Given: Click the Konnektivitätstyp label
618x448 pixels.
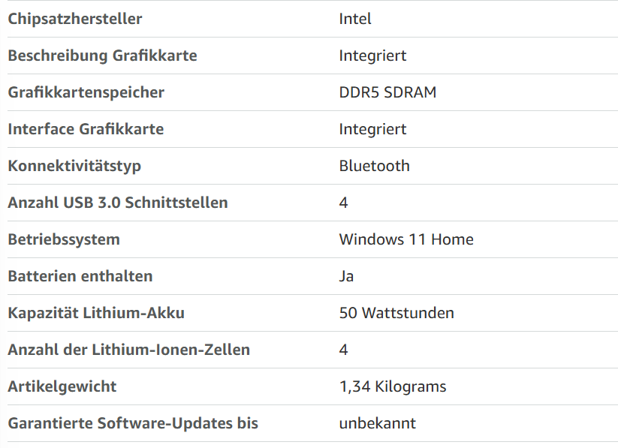Looking at the screenshot, I should coord(74,167).
